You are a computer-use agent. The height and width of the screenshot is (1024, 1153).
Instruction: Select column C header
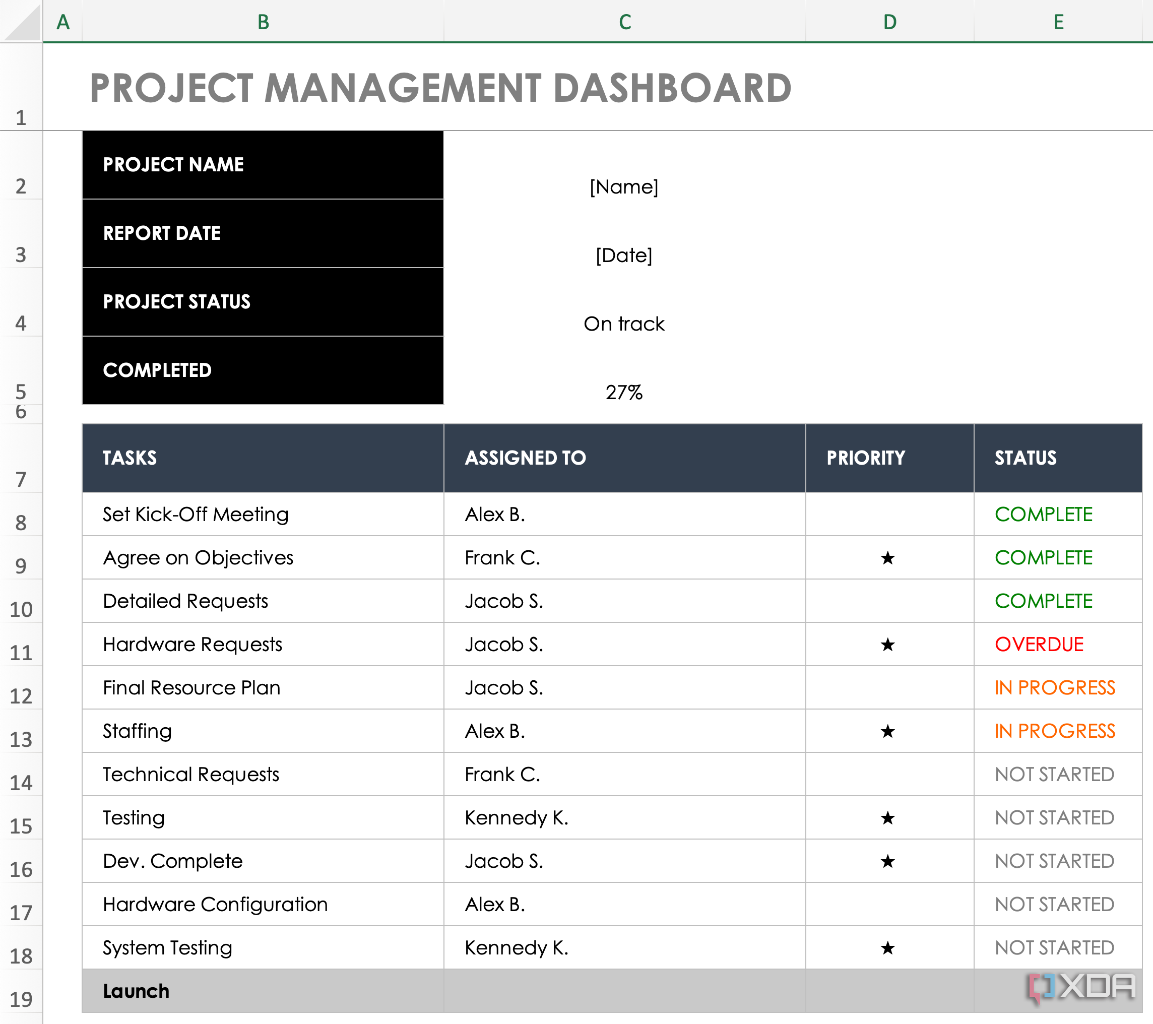[624, 23]
